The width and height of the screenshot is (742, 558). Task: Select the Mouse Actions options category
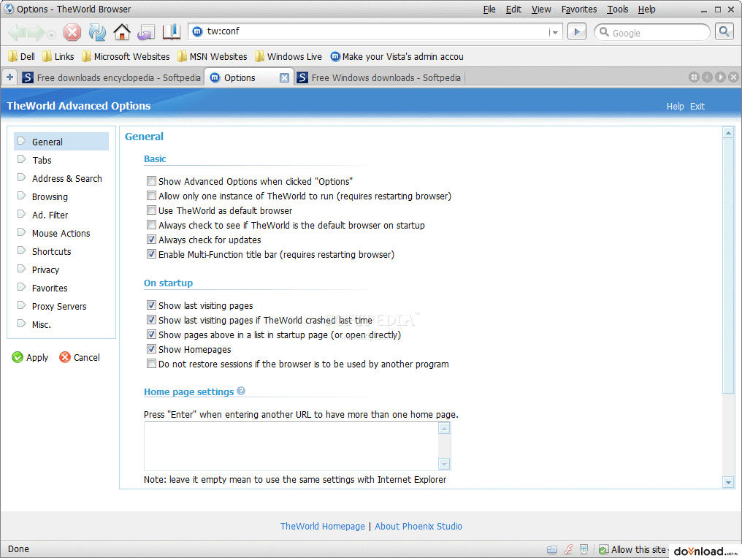click(61, 233)
